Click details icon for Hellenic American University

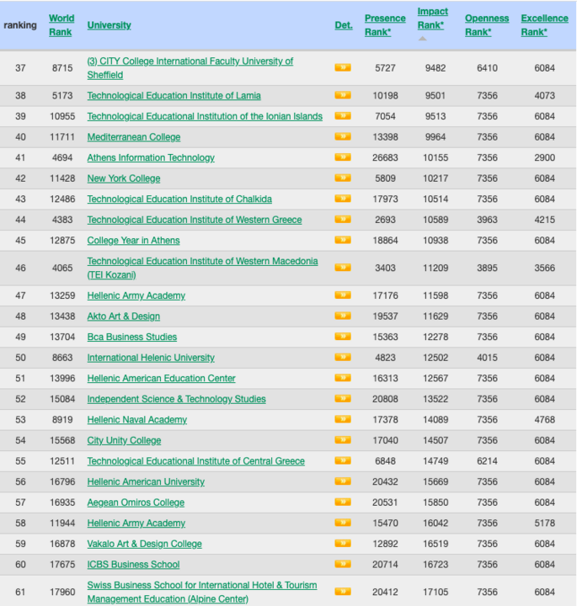[343, 481]
